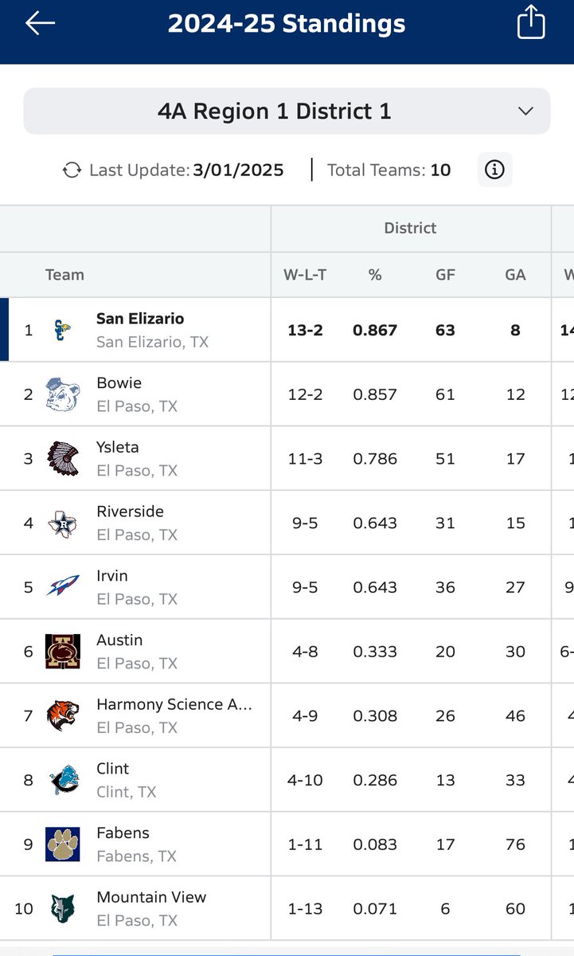Tap the Irvin rocket logo
The image size is (574, 956).
click(62, 587)
